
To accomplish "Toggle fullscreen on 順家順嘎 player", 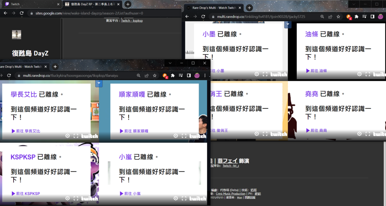I will pos(184,136).
